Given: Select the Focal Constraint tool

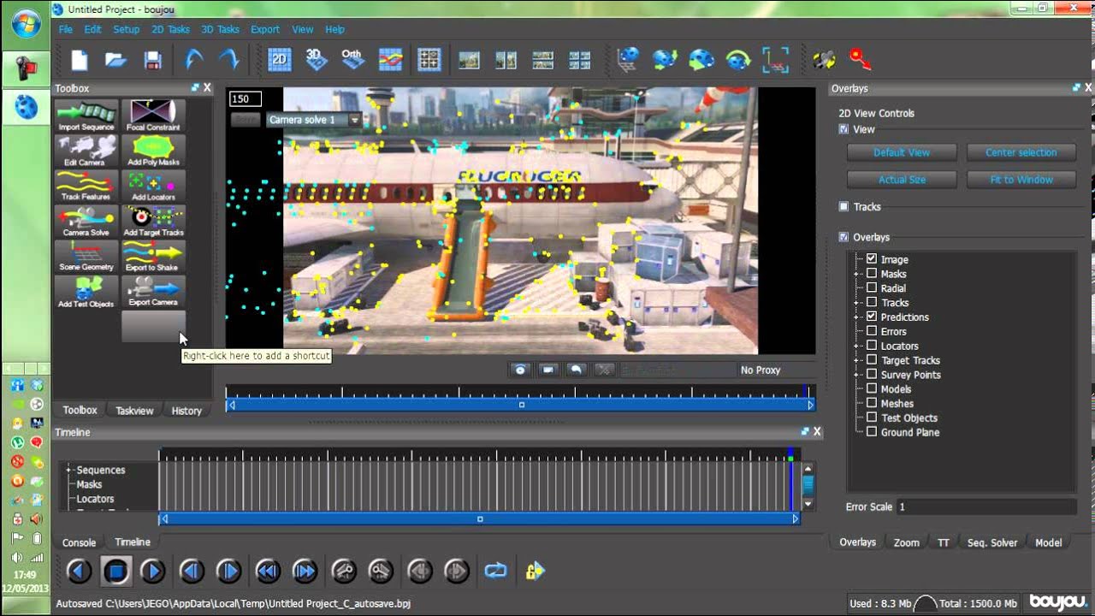Looking at the screenshot, I should coord(153,116).
